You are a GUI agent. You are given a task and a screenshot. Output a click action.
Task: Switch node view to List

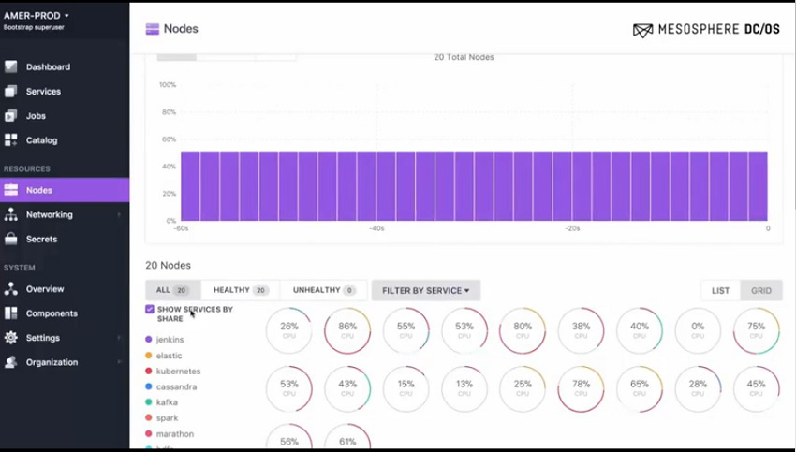pyautogui.click(x=720, y=290)
